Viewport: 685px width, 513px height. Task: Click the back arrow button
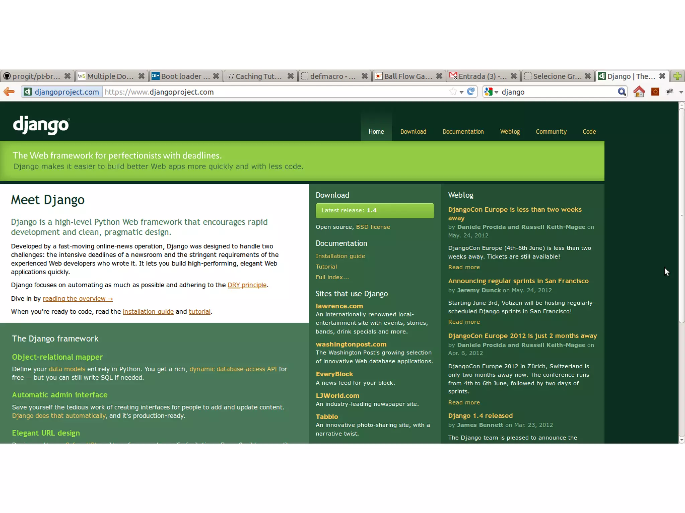point(9,92)
